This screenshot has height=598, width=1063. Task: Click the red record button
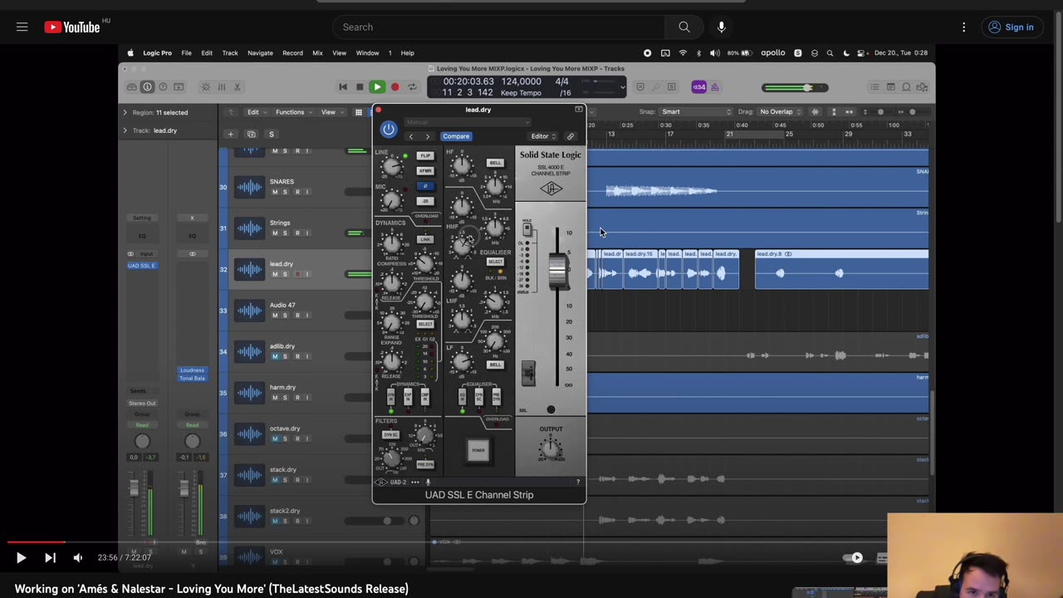tap(394, 86)
